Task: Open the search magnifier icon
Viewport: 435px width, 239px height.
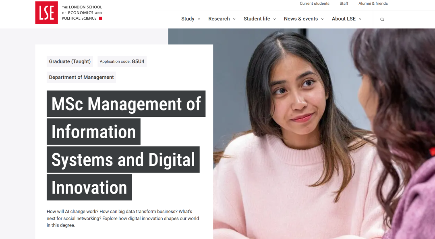Action: pyautogui.click(x=382, y=19)
